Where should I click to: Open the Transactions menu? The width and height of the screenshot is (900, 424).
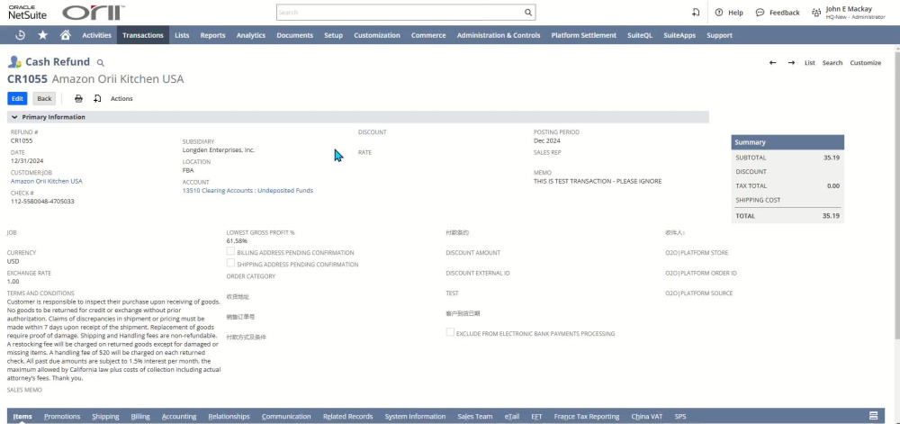143,35
